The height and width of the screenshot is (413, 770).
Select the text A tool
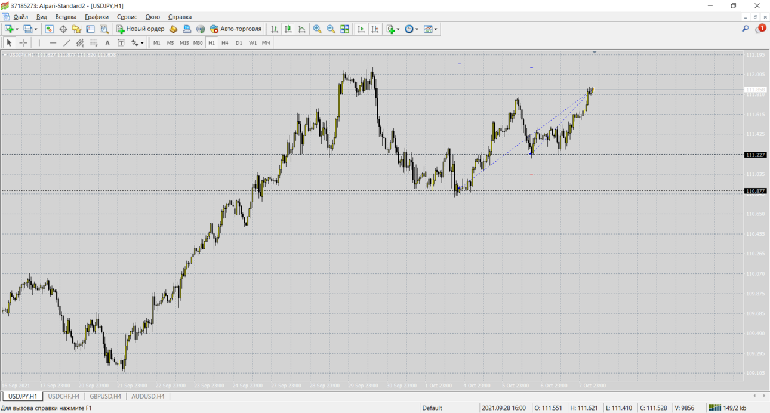tap(107, 43)
